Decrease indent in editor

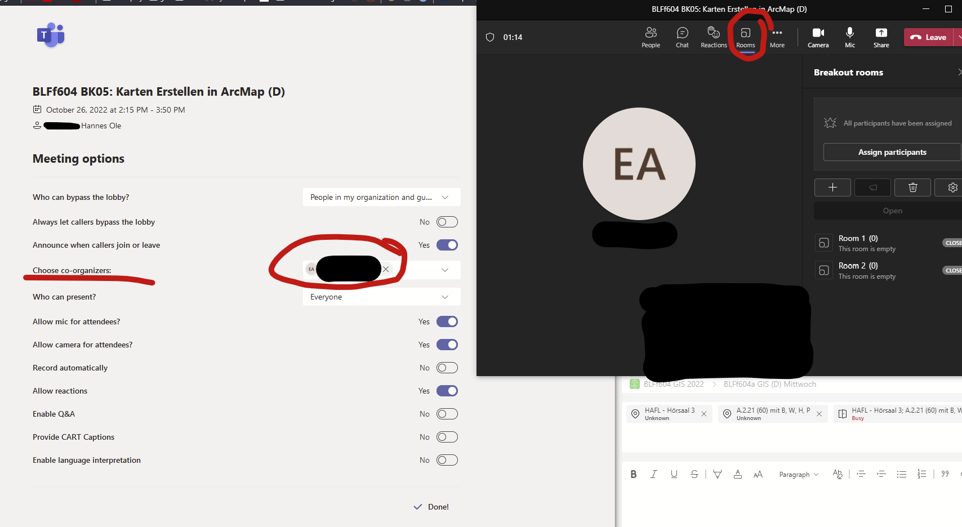861,474
